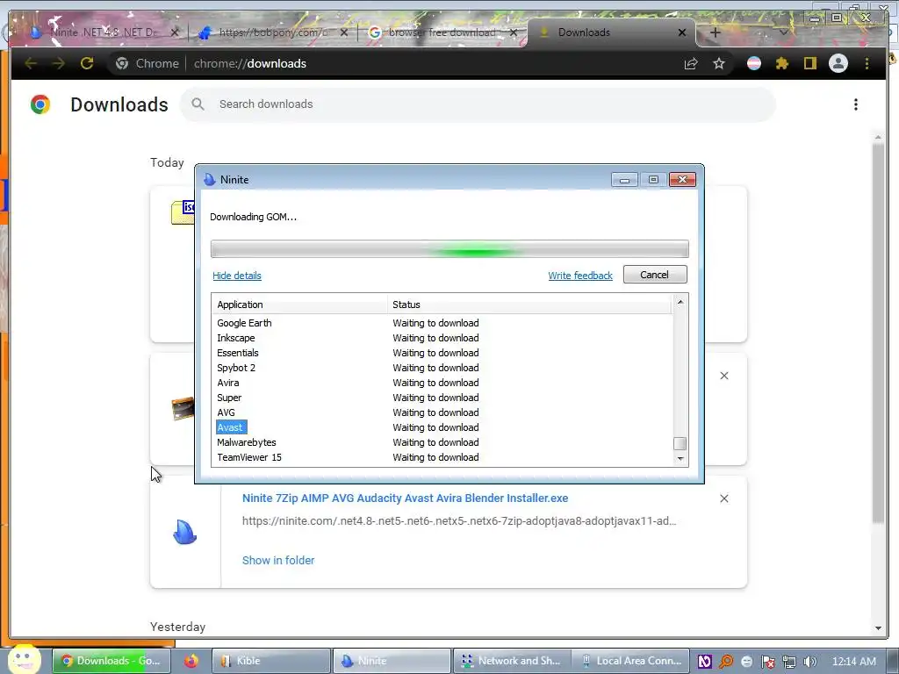Close the Downloads tab
899x674 pixels.
coord(682,32)
